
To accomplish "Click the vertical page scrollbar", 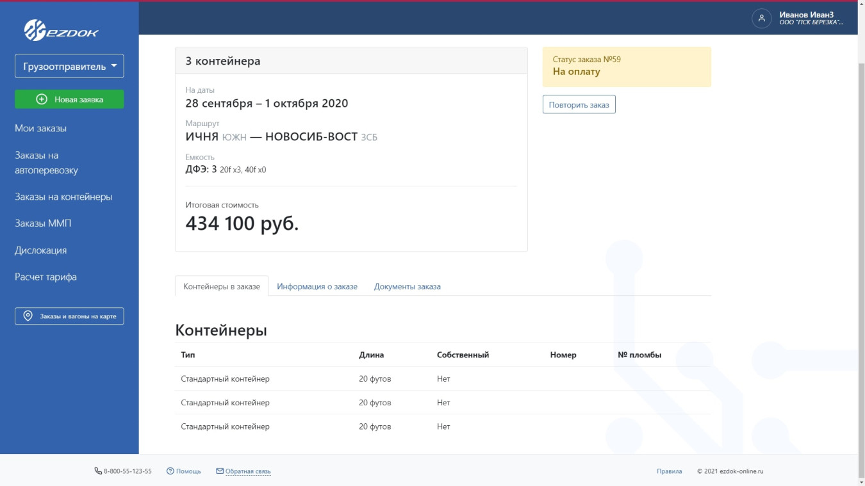I will click(861, 256).
